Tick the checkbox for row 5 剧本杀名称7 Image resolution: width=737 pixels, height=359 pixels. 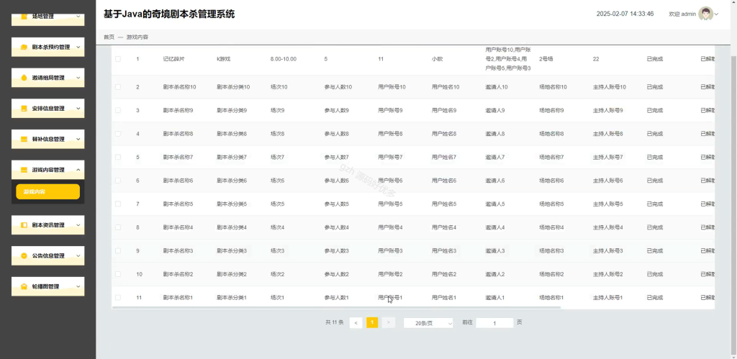[x=118, y=157]
